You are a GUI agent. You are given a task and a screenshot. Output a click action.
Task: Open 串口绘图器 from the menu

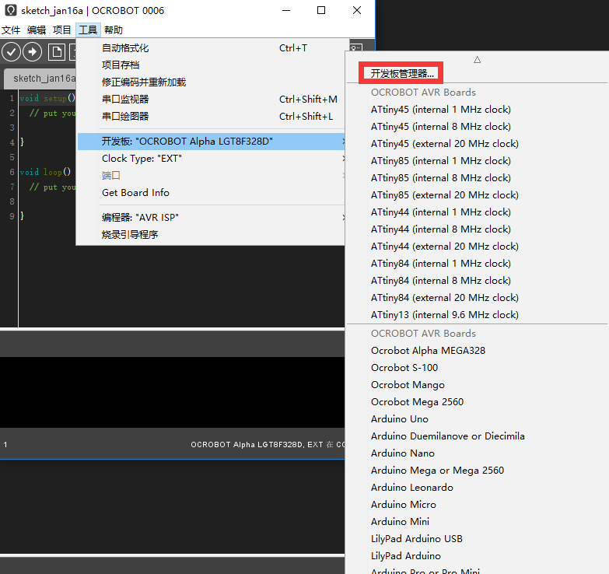(x=212, y=117)
